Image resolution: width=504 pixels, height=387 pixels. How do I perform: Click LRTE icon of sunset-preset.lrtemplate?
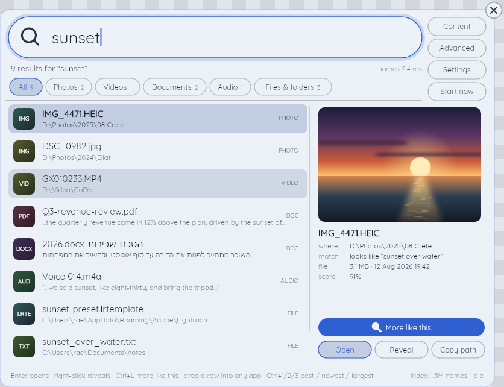point(24,314)
